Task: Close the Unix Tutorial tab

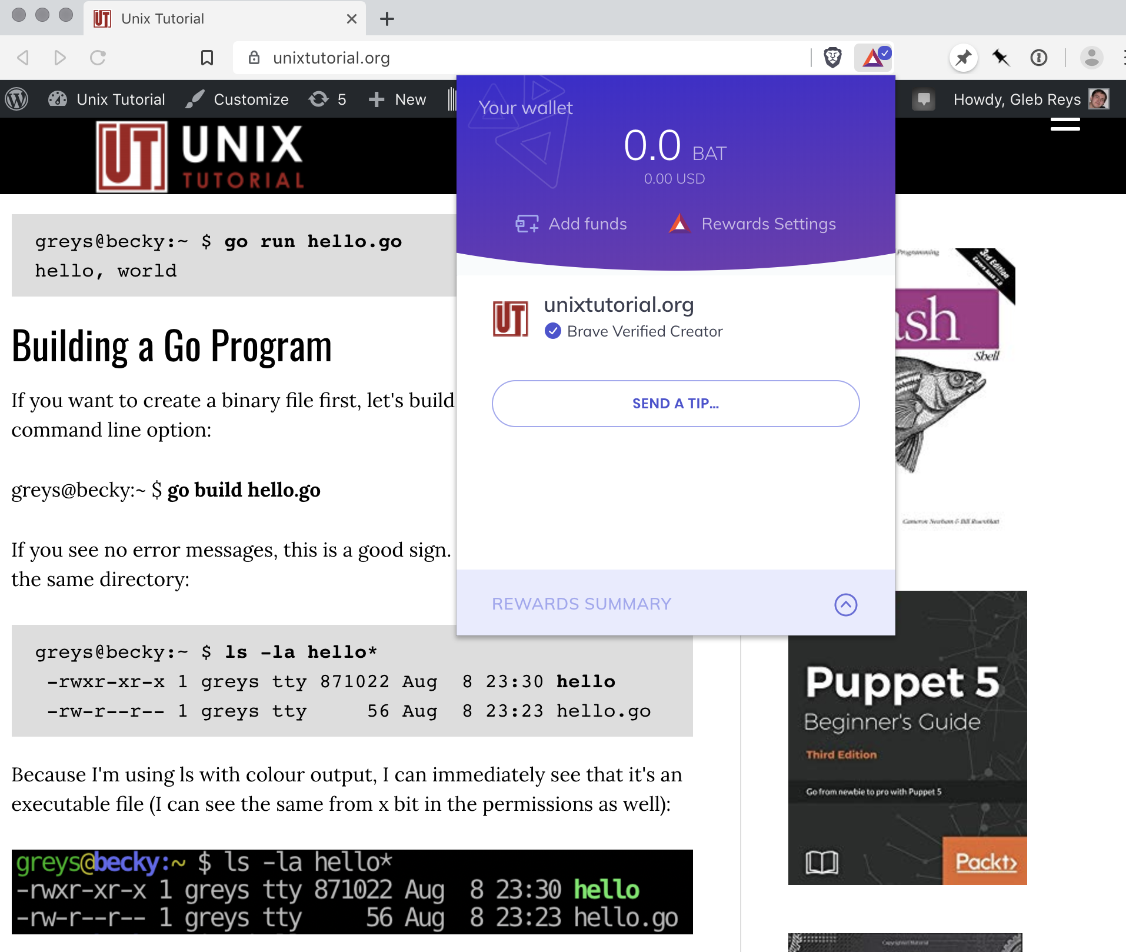Action: pyautogui.click(x=352, y=19)
